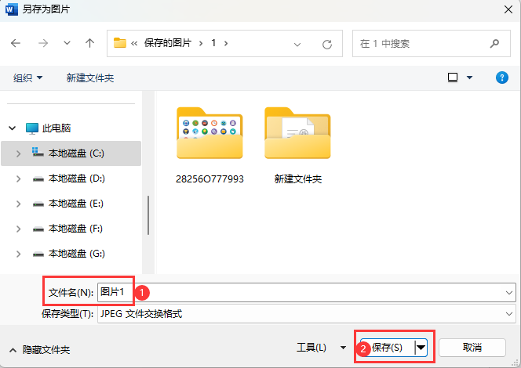Change view with the view icon
This screenshot has height=368, width=521.
[453, 78]
